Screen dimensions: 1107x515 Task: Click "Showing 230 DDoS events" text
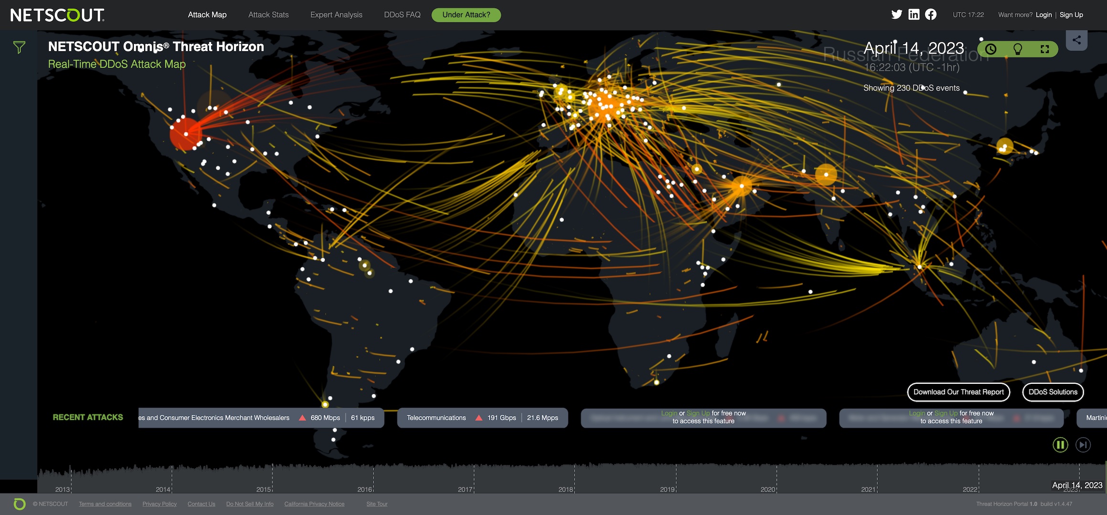click(x=911, y=88)
